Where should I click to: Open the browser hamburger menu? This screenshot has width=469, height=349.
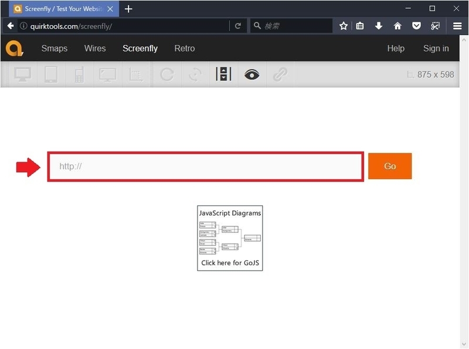pyautogui.click(x=457, y=26)
